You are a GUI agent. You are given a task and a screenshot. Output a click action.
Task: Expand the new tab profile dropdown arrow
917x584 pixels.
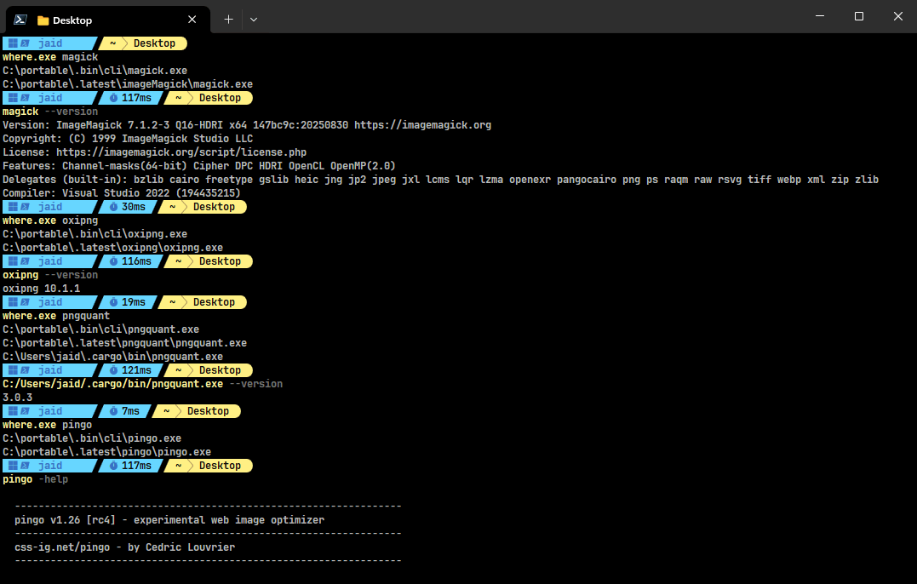[x=254, y=20]
